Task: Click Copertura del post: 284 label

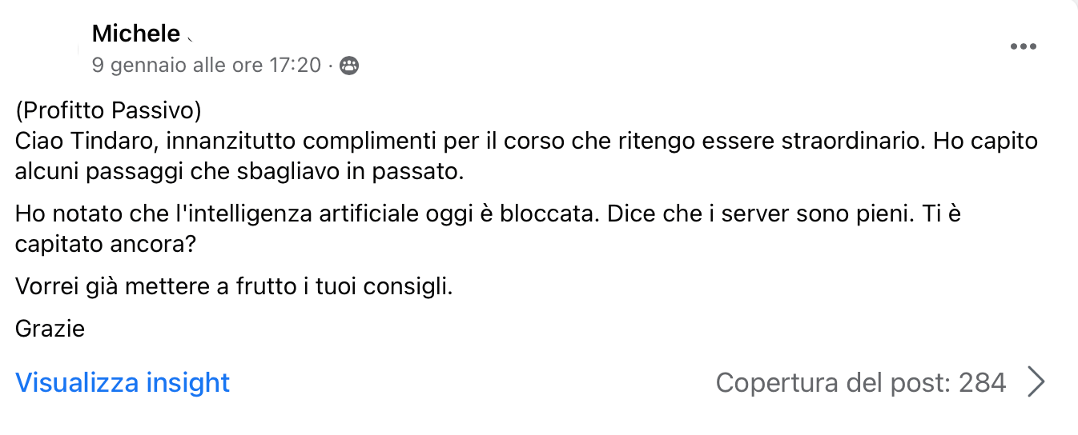Action: pyautogui.click(x=861, y=383)
